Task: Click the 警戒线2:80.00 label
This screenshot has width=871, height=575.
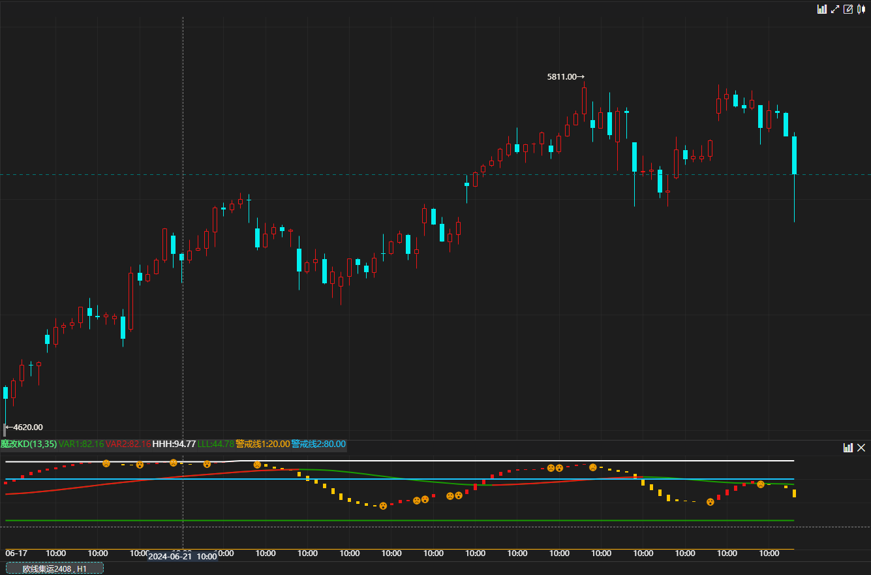Action: 318,444
